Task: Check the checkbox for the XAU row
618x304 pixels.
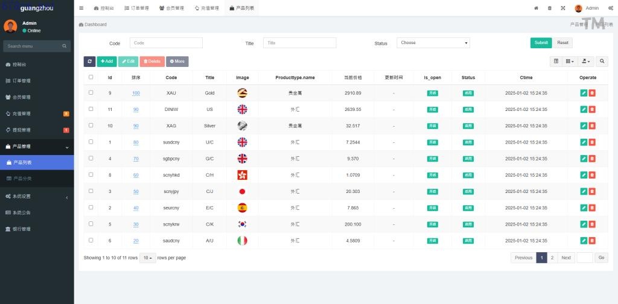Action: click(91, 93)
